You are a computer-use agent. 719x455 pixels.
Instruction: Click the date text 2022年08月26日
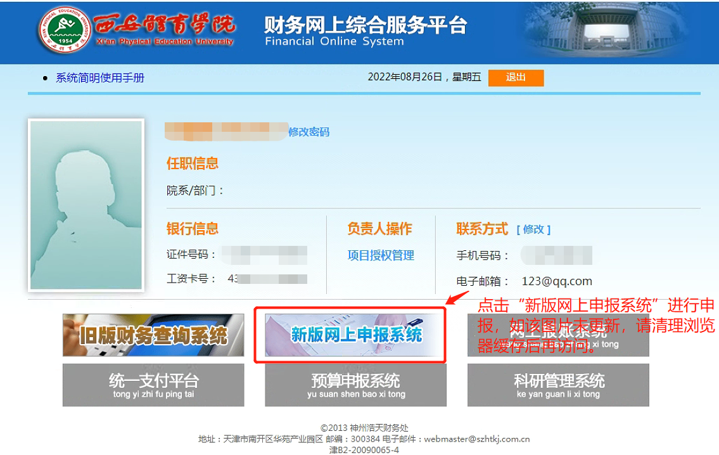pos(404,77)
